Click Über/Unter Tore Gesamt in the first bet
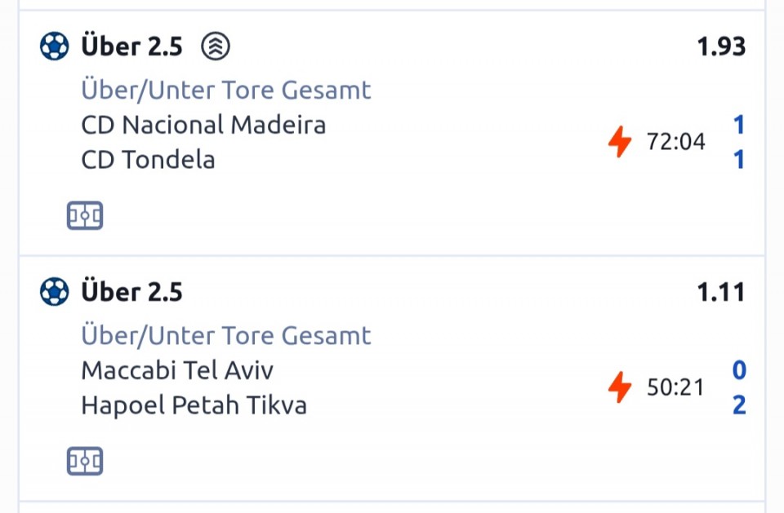This screenshot has width=784, height=513. tap(225, 90)
